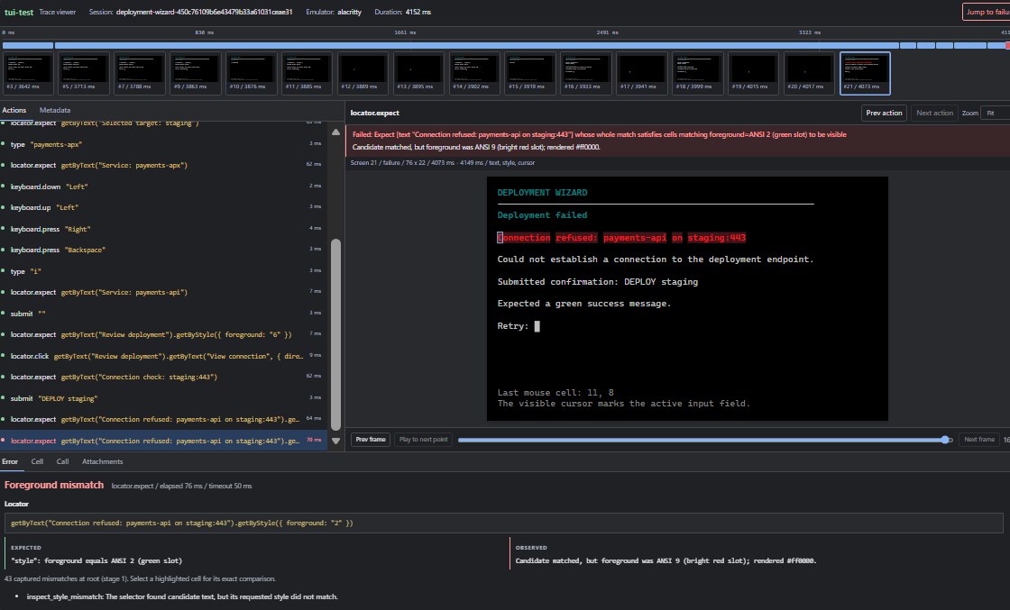Screen dimensions: 1010x610
Task: Step back with Prev frame
Action: point(371,440)
